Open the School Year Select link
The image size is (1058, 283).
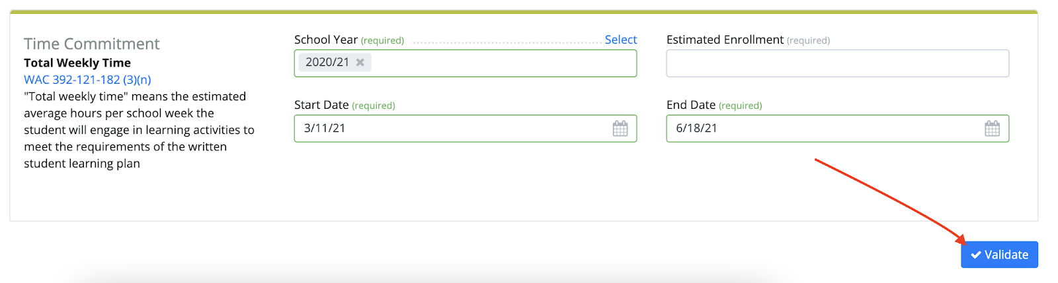[x=621, y=40]
